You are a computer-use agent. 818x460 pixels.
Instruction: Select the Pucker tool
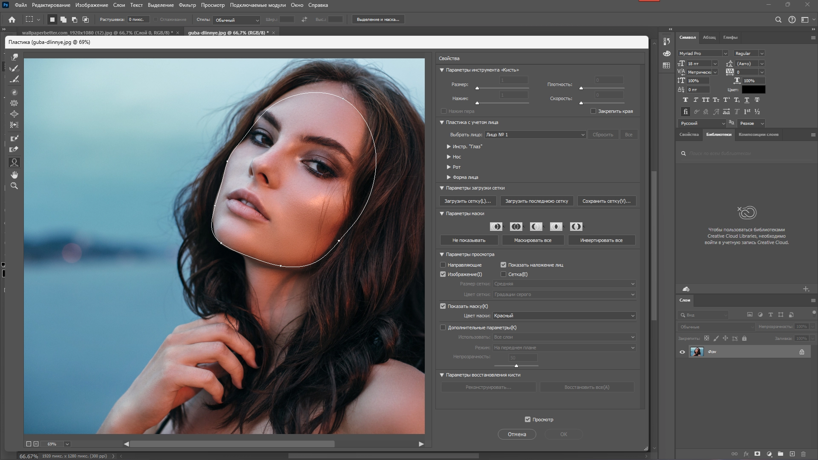point(14,103)
